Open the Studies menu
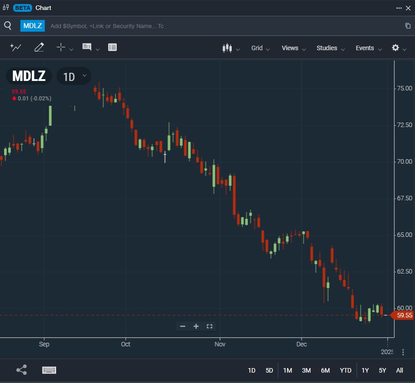 pos(330,48)
